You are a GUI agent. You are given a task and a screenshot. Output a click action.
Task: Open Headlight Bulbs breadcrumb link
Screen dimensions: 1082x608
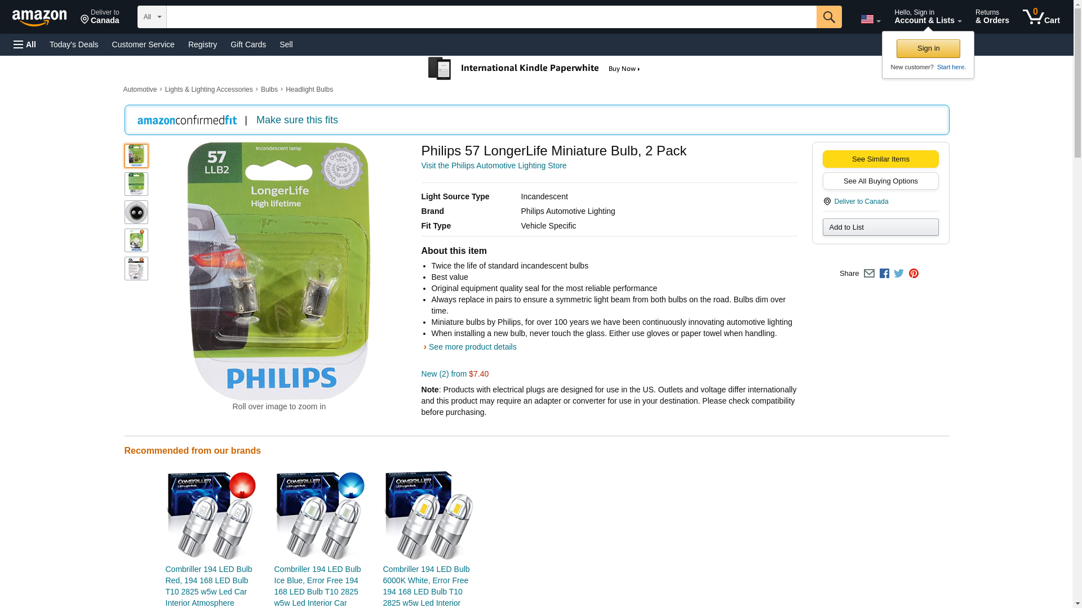[309, 90]
